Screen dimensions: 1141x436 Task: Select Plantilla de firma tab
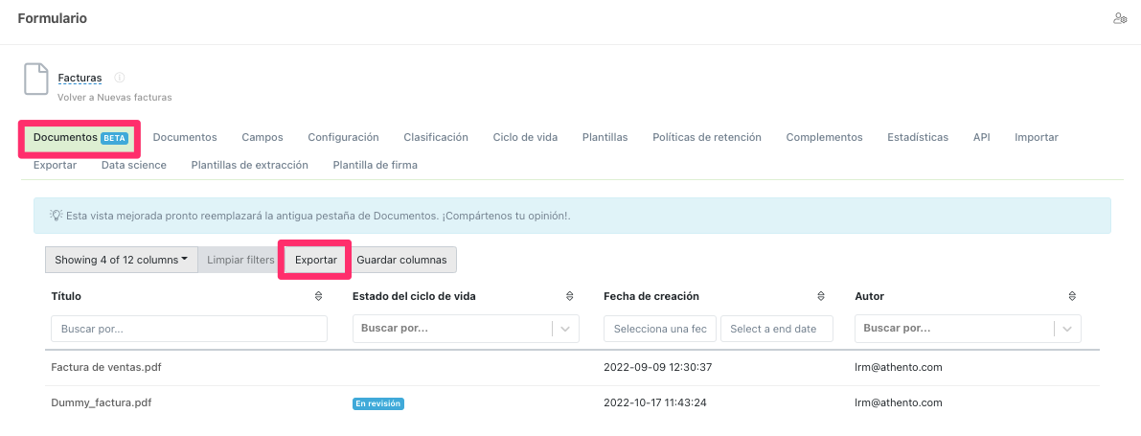tap(376, 165)
